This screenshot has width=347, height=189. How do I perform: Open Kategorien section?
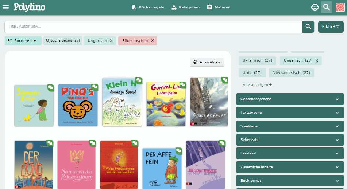[185, 7]
